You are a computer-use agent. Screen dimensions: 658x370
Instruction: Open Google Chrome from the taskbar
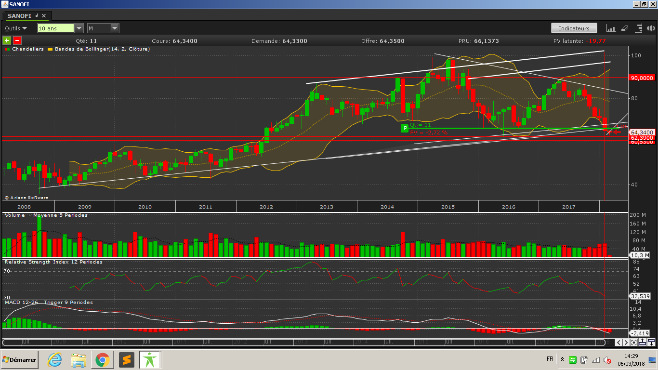(x=102, y=359)
